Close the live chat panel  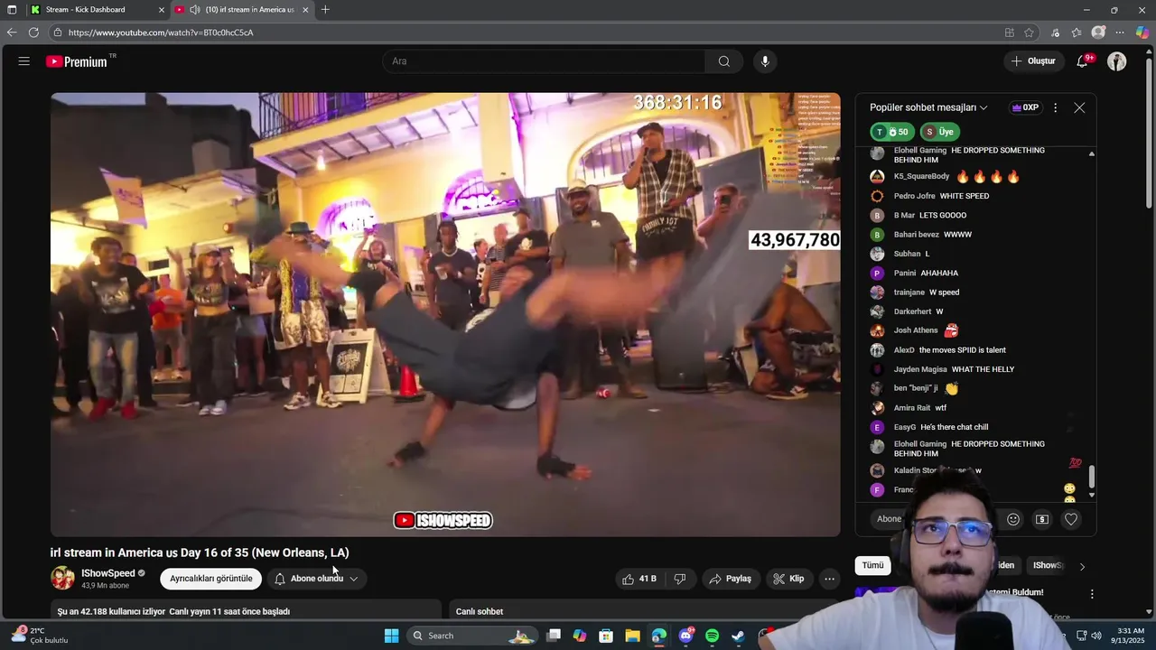coord(1079,107)
